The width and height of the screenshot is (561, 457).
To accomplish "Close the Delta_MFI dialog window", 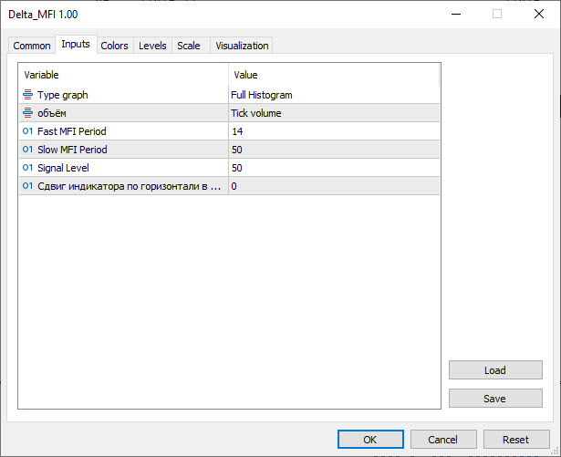I will click(539, 14).
